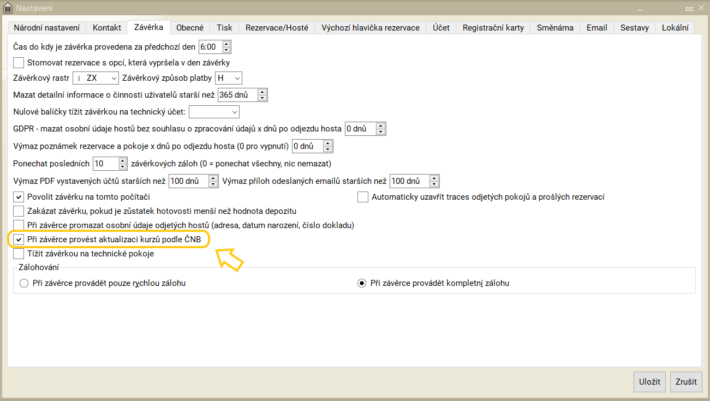Increase the závěrka time spinner above 6:00

pyautogui.click(x=226, y=44)
